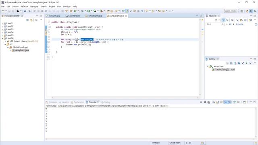This screenshot has height=145, width=258.
Task: Click New Java Class green C icon
Action: [75, 11]
